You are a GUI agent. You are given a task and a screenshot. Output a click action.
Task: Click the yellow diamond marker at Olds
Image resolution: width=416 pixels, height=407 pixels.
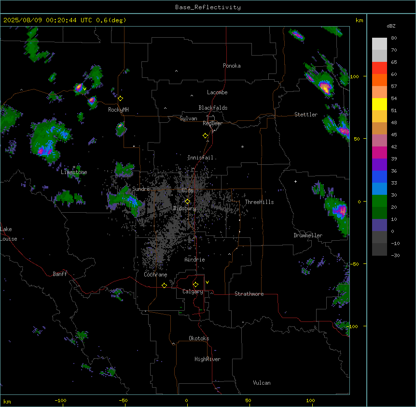(187, 202)
